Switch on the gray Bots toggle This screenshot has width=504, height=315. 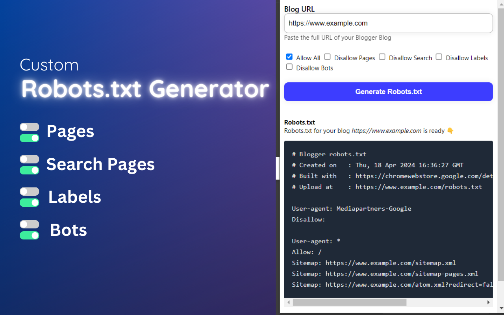29,225
